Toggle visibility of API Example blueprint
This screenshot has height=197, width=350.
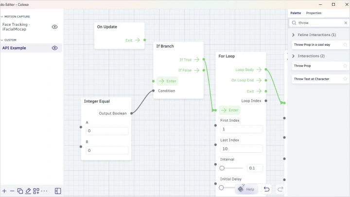[x=55, y=48]
